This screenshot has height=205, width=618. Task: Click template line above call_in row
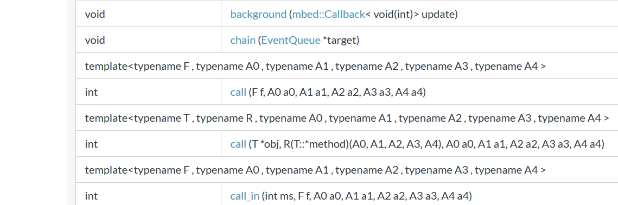pos(315,170)
